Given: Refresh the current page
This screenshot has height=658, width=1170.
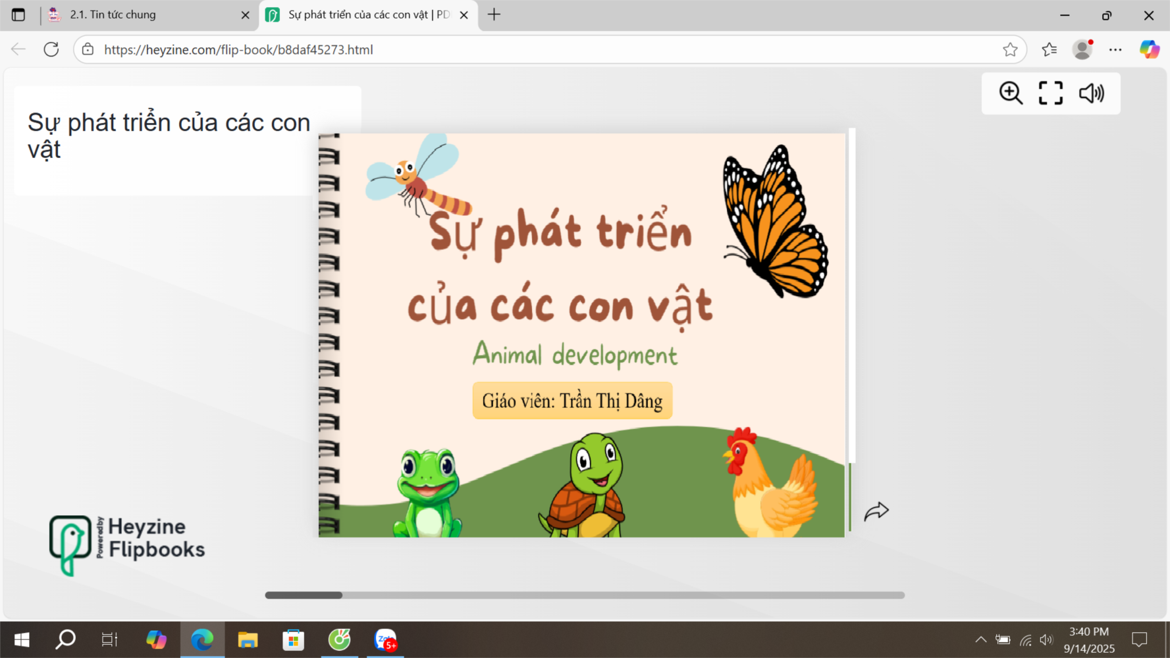Looking at the screenshot, I should tap(51, 49).
